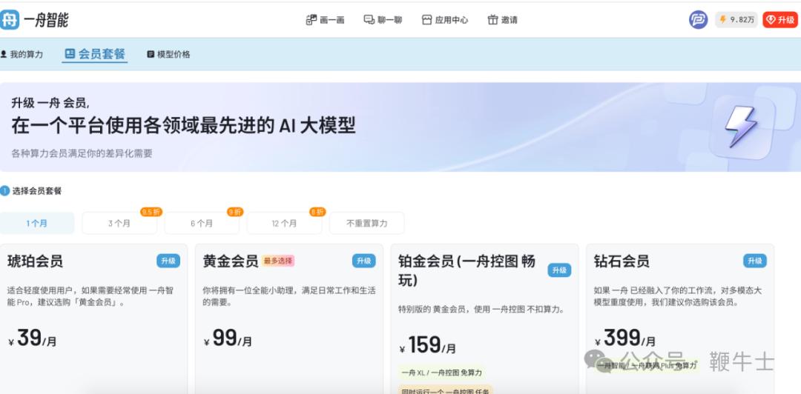The image size is (801, 394).
Task: Select the 1个月 duration option
Action: pos(37,223)
